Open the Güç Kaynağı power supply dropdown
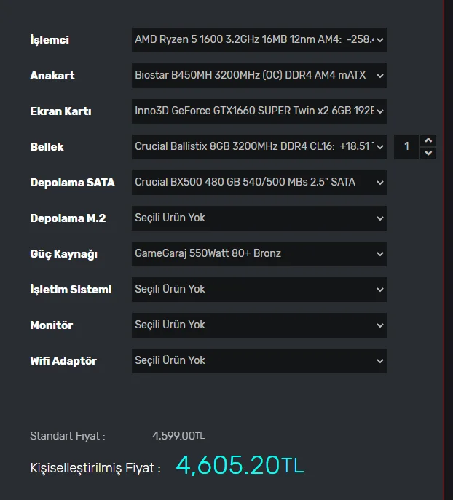Screen dimensions: 453x500 [259, 253]
